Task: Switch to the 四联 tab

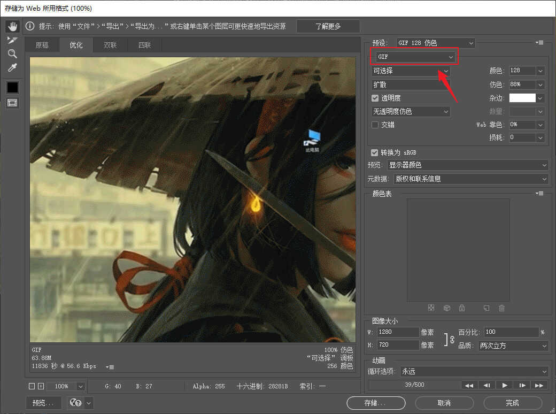Action: [144, 45]
